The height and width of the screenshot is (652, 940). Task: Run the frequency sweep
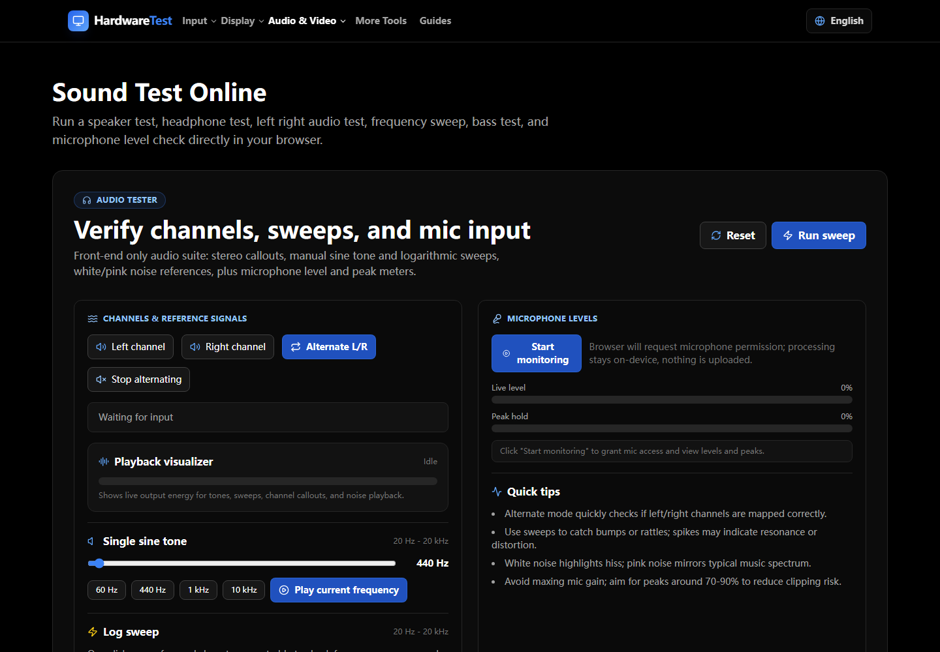tap(819, 235)
